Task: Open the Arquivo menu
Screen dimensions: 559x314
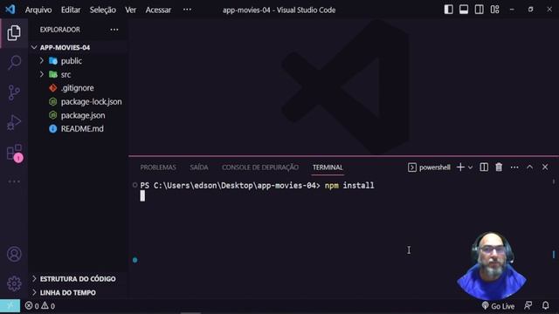Action: (38, 10)
